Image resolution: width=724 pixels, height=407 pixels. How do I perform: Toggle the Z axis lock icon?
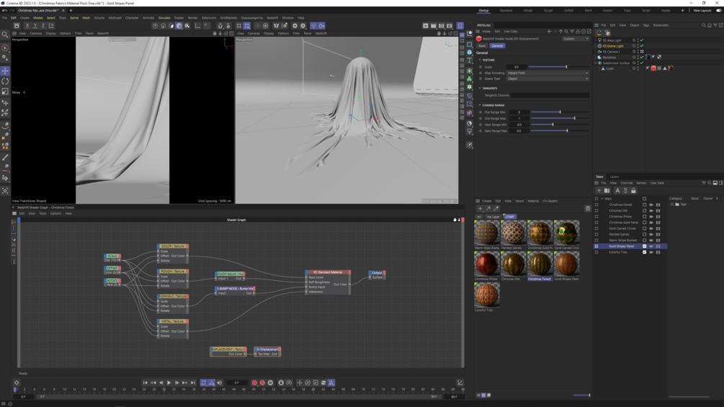click(x=43, y=26)
